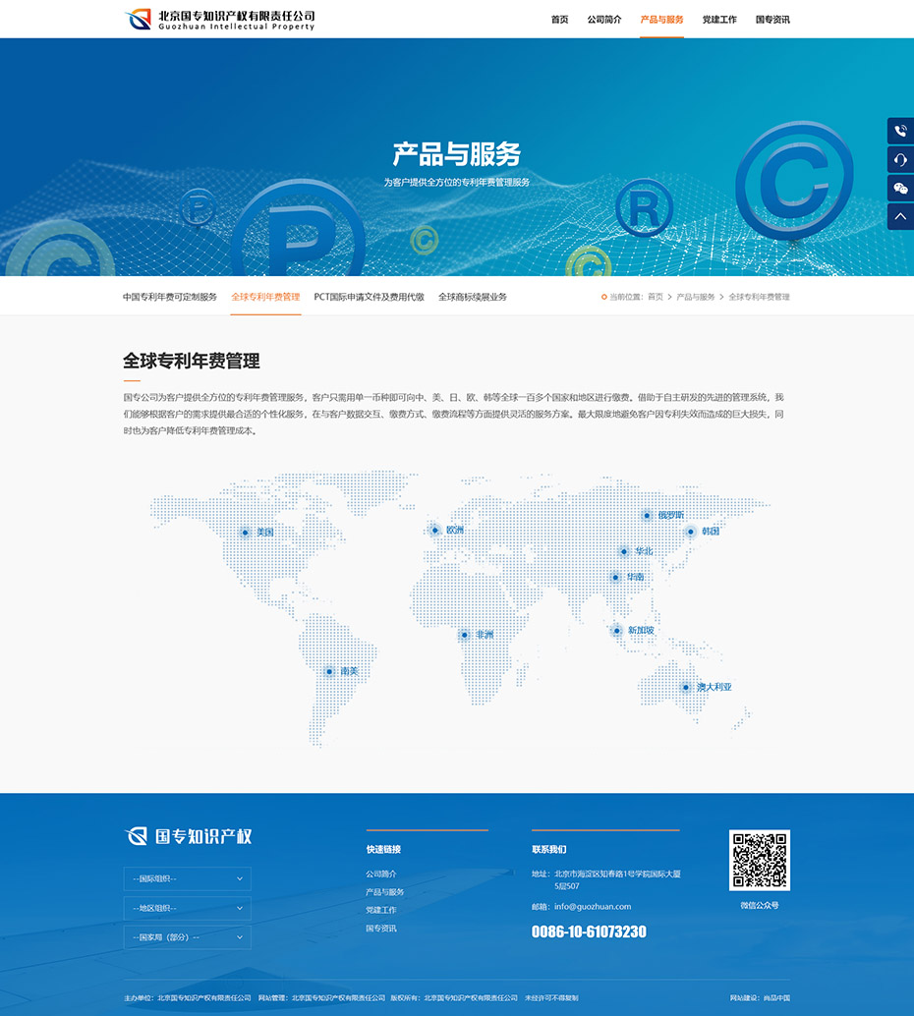This screenshot has width=914, height=1016.
Task: Go to 国专资讯 in the top menu
Action: point(772,20)
